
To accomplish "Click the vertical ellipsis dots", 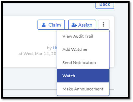I will click(103, 24).
